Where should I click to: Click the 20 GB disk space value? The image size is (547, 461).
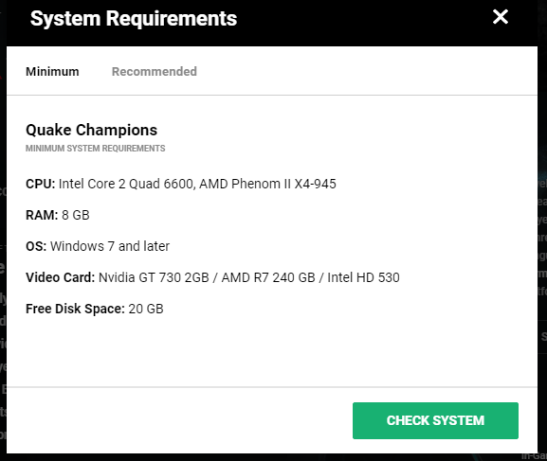pyautogui.click(x=146, y=310)
